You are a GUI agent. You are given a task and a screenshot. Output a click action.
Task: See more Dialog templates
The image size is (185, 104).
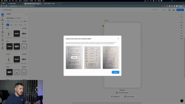24,67
